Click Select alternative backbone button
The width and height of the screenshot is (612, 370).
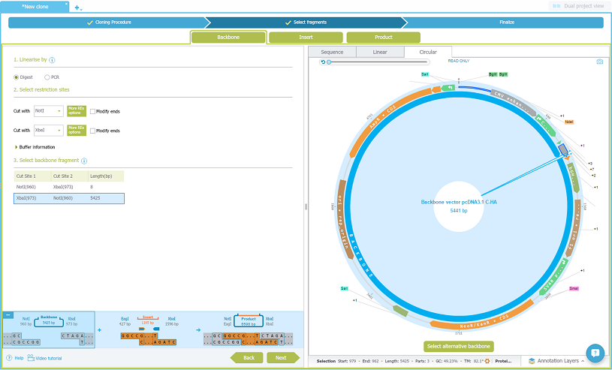click(x=458, y=346)
